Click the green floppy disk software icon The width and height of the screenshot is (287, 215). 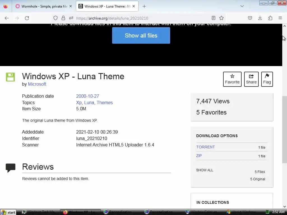pos(10,77)
